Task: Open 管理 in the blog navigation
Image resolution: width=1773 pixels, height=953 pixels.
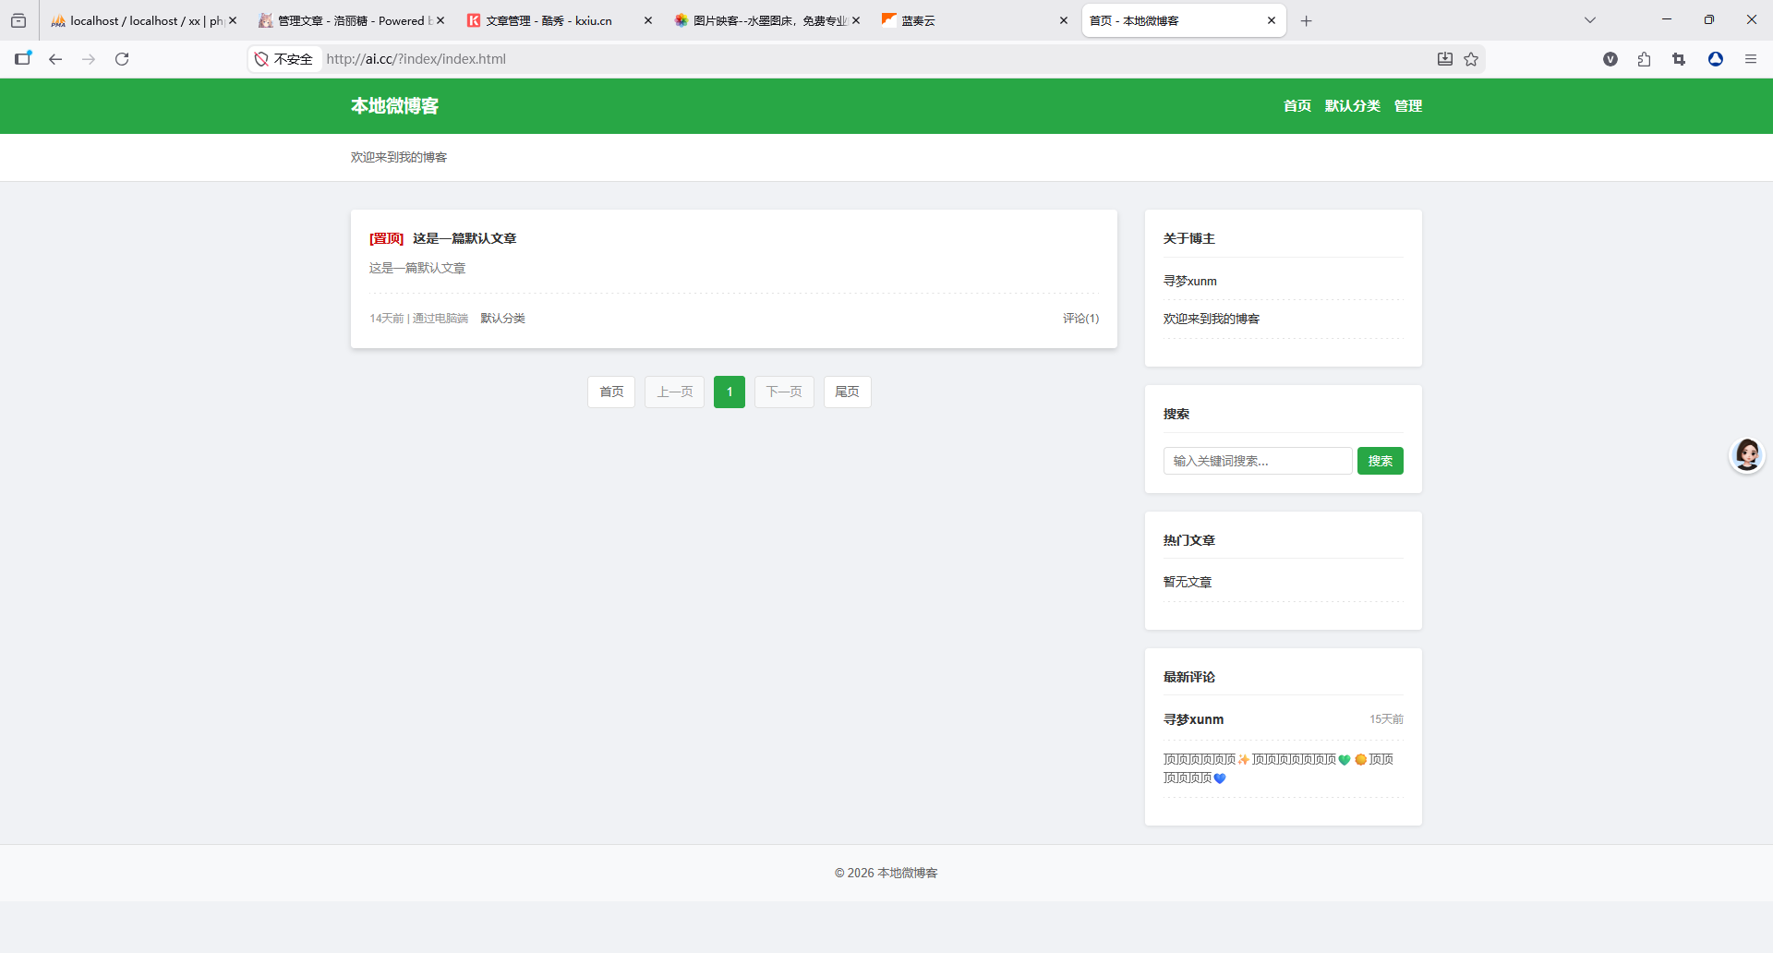Action: 1407,106
